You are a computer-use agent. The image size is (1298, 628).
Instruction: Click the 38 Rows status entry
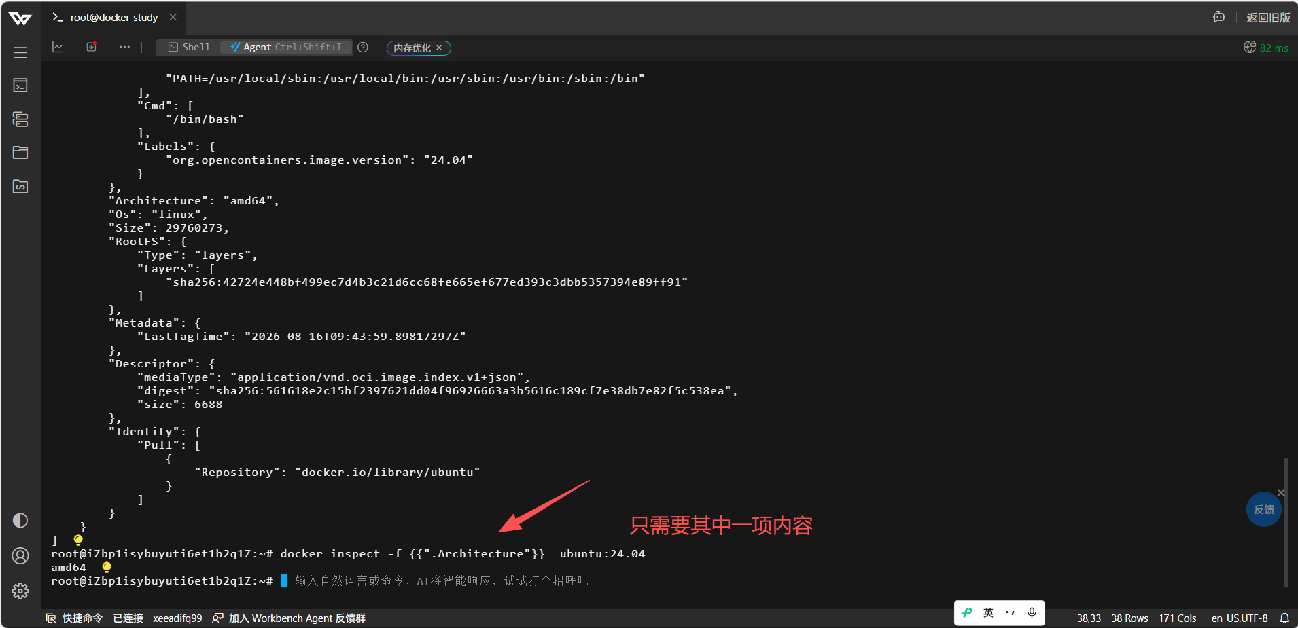click(x=1129, y=618)
